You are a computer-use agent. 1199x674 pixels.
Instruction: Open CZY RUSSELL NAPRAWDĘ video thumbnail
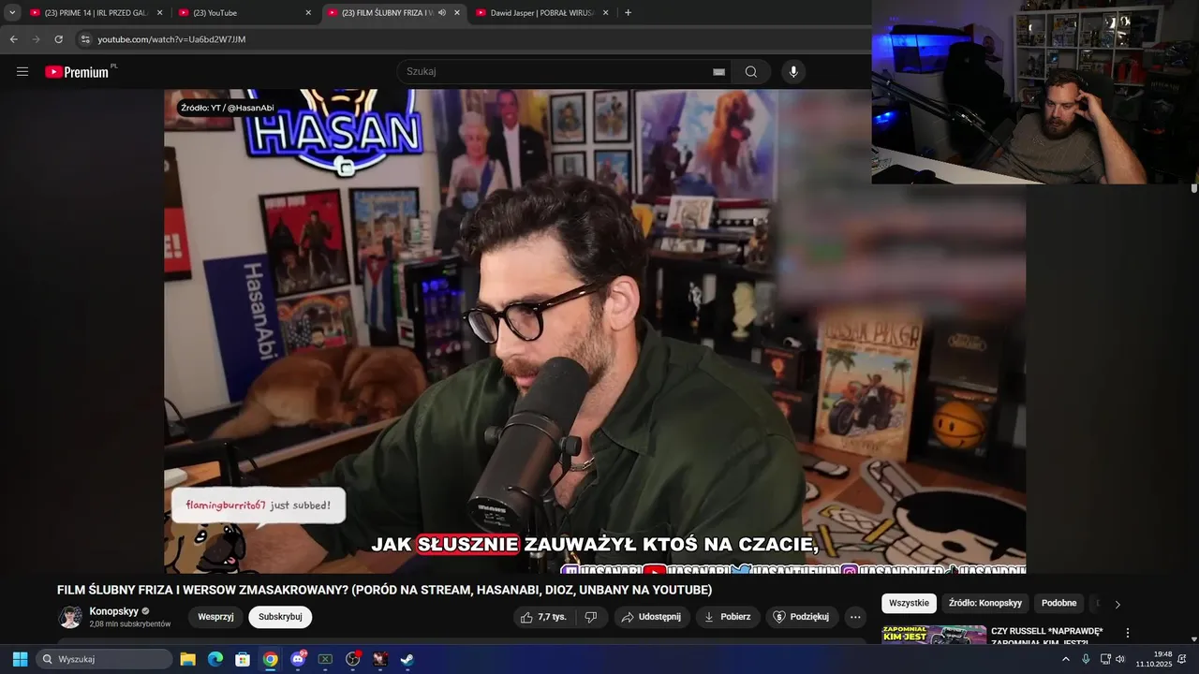(x=934, y=636)
